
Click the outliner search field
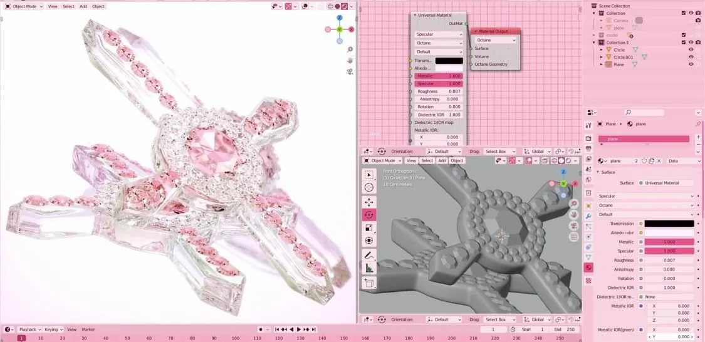[x=644, y=112]
